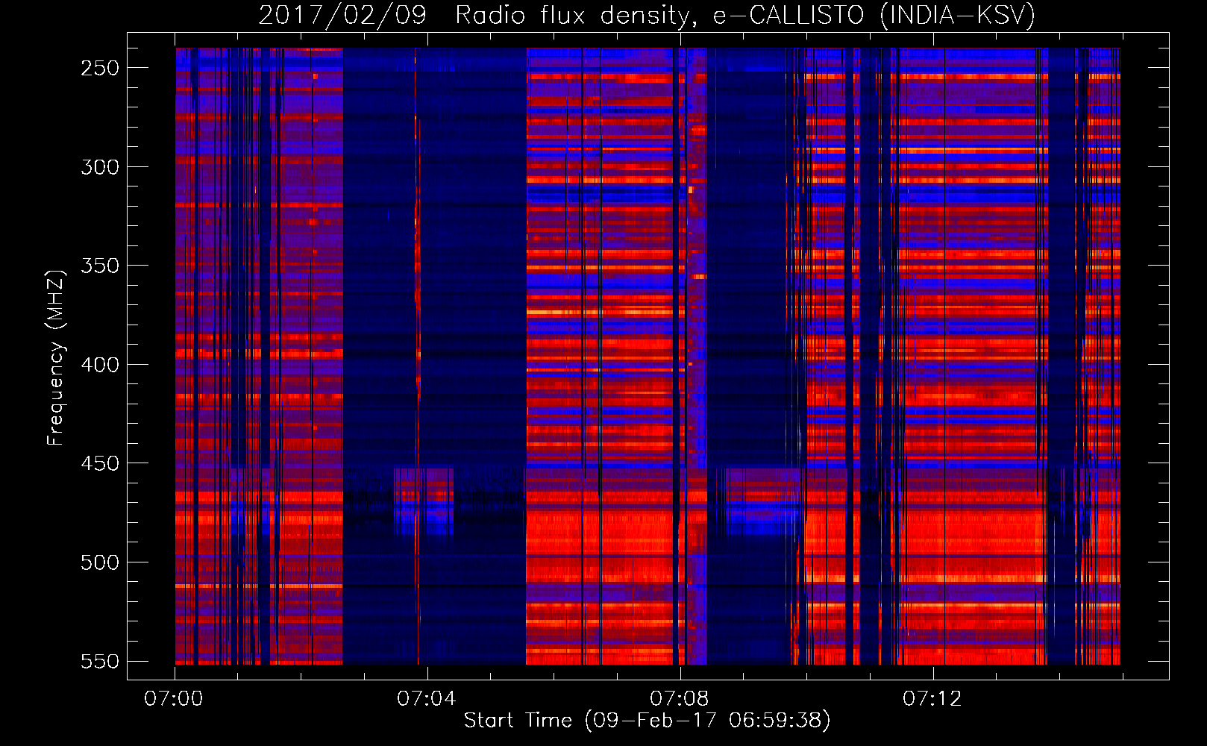The image size is (1207, 746).
Task: Click the 550 frequency tick label
Action: coord(100,662)
